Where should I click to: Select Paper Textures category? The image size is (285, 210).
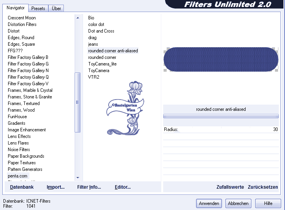coord(22,163)
